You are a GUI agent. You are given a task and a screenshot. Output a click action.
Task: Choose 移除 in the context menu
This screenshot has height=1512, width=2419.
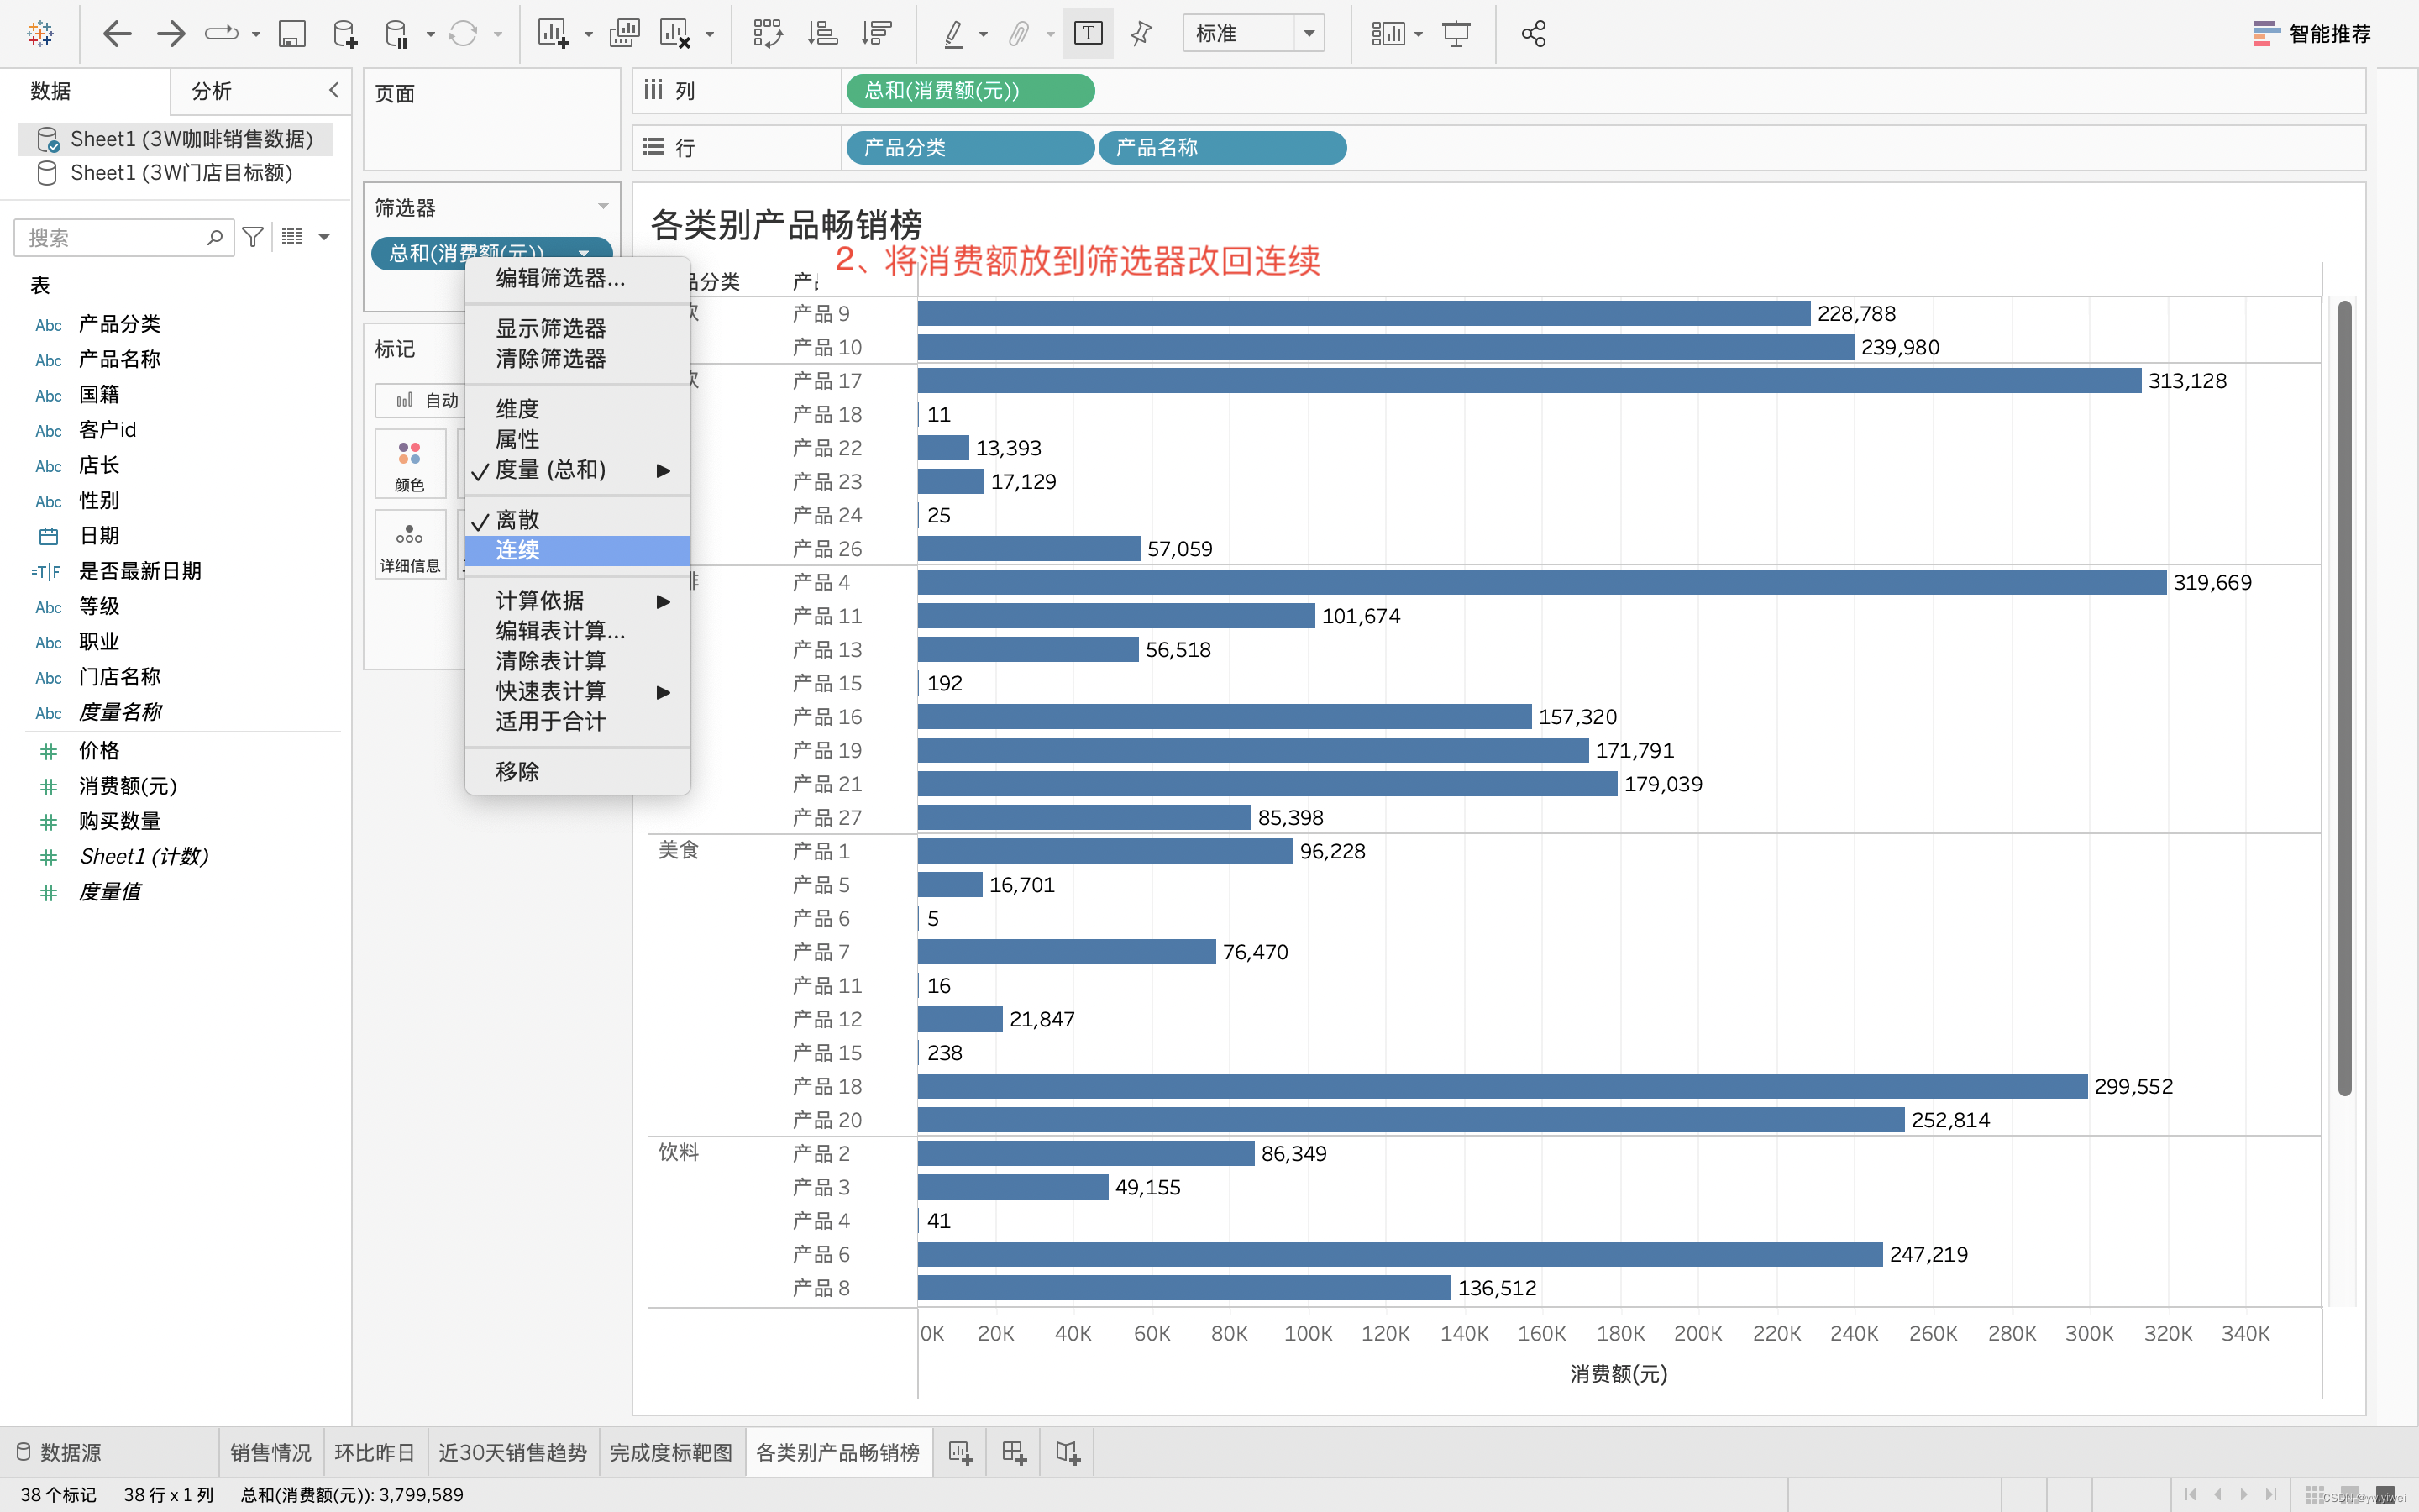click(578, 771)
